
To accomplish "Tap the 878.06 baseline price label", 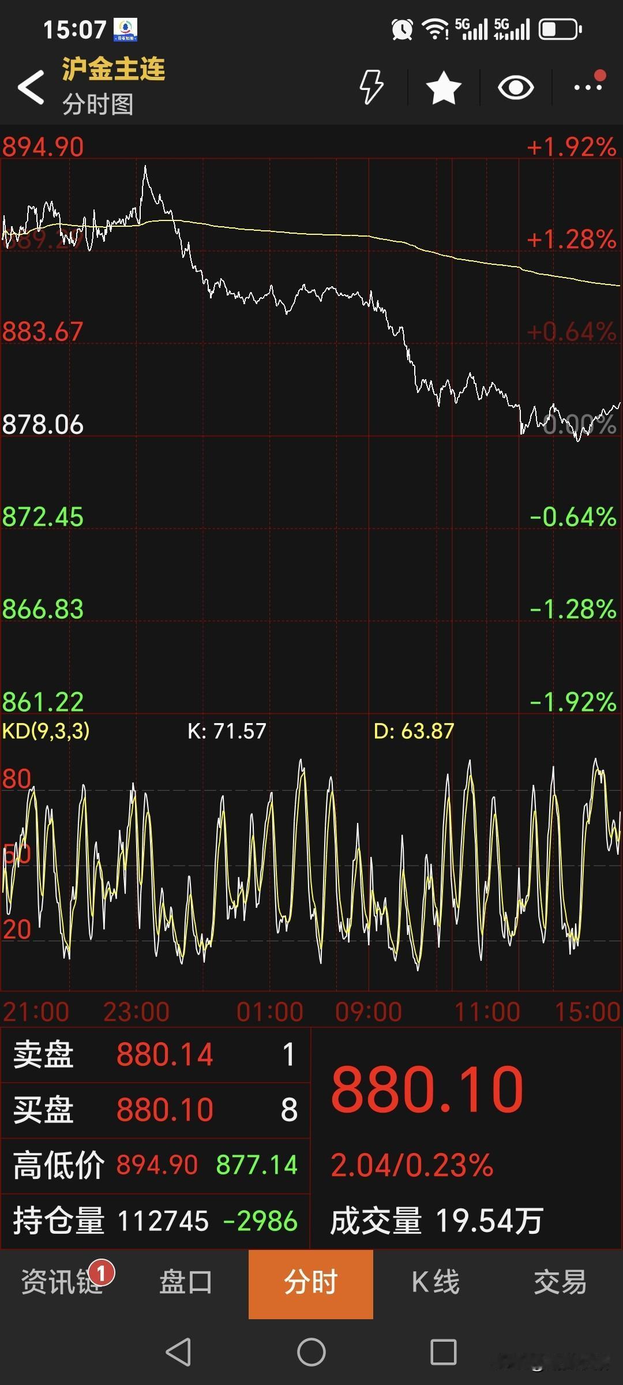I will 43,425.
